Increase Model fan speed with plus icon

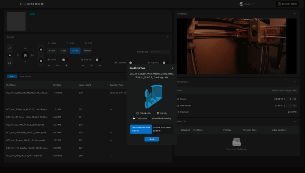66,65
